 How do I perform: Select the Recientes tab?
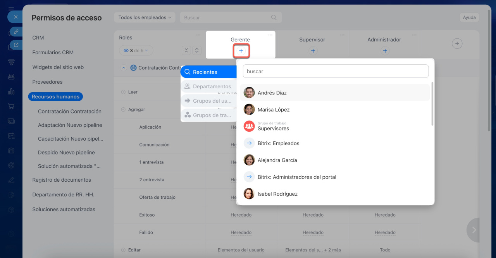click(x=208, y=72)
